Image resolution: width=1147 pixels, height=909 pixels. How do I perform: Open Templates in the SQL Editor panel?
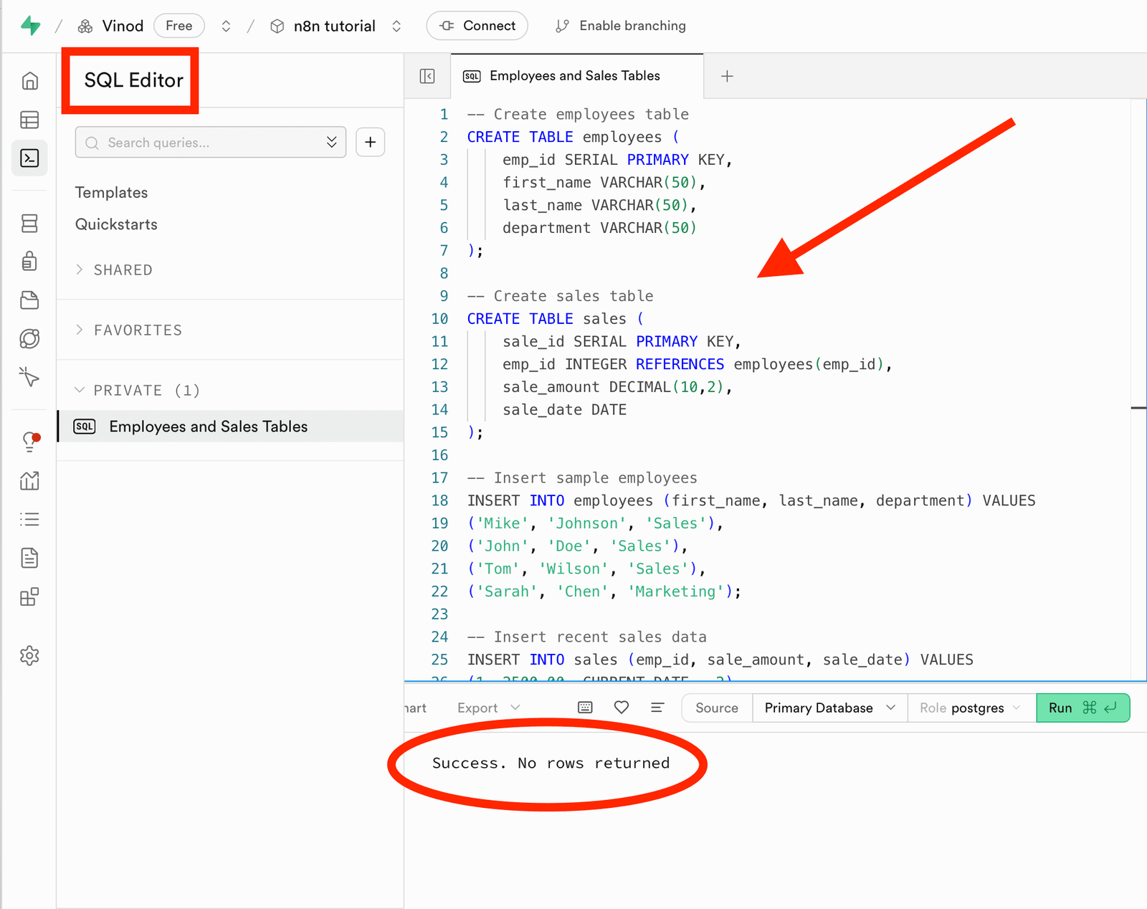tap(111, 192)
